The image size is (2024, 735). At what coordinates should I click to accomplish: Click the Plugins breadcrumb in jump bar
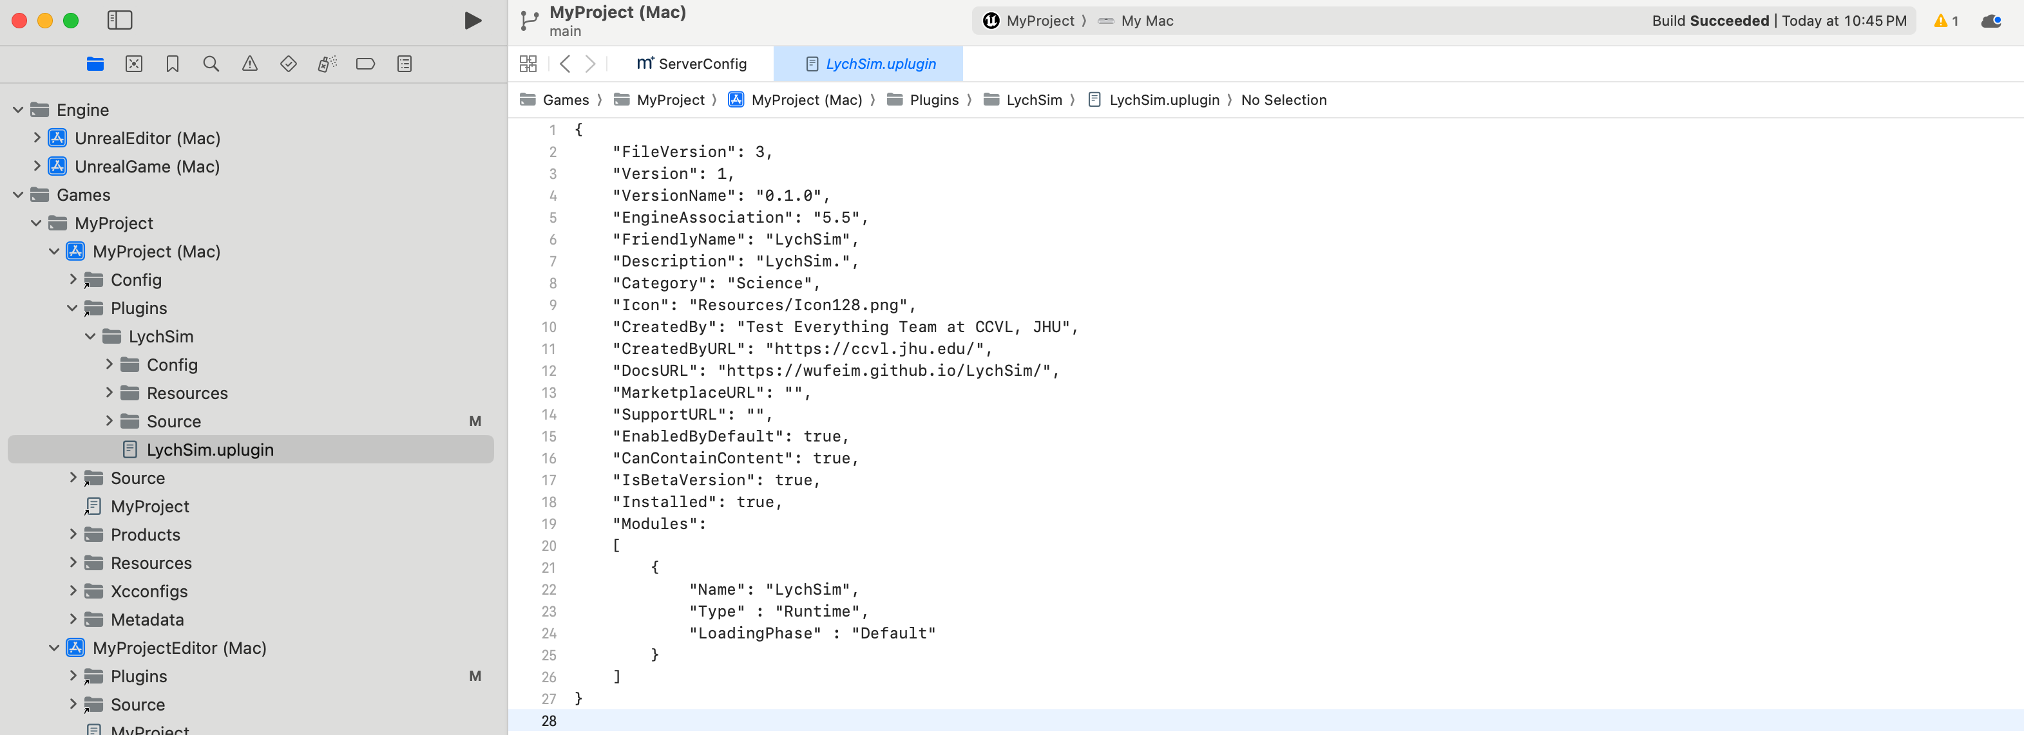(923, 100)
